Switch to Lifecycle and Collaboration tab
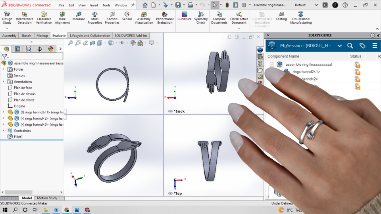The width and height of the screenshot is (381, 214). [90, 35]
